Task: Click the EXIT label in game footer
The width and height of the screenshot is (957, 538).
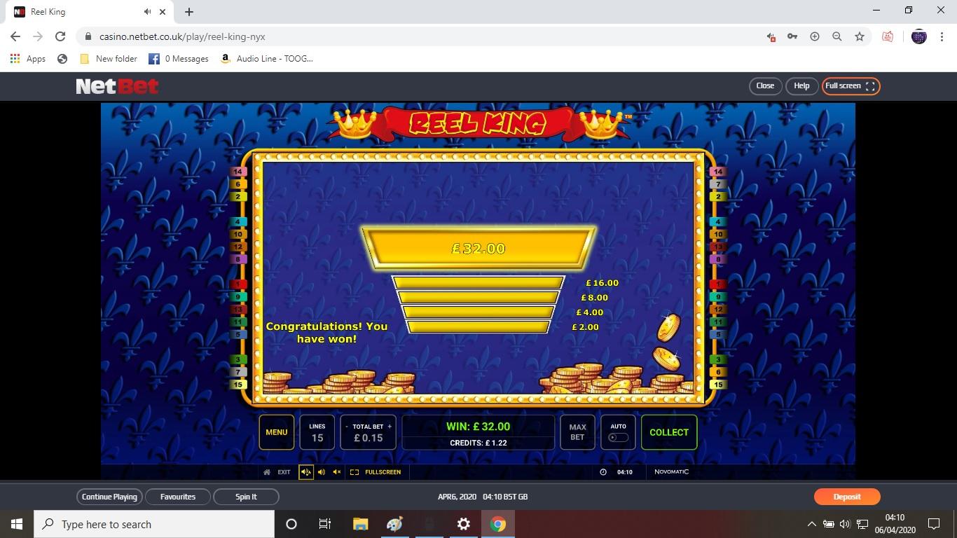Action: coord(284,472)
